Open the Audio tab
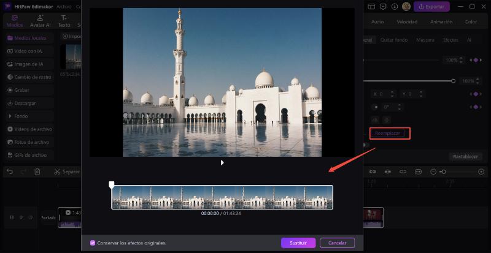The image size is (491, 253). click(377, 22)
